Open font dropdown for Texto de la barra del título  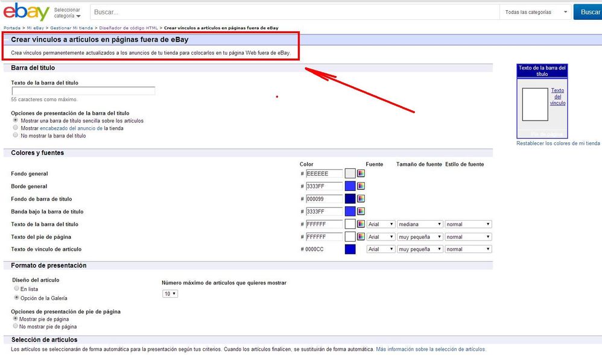381,224
